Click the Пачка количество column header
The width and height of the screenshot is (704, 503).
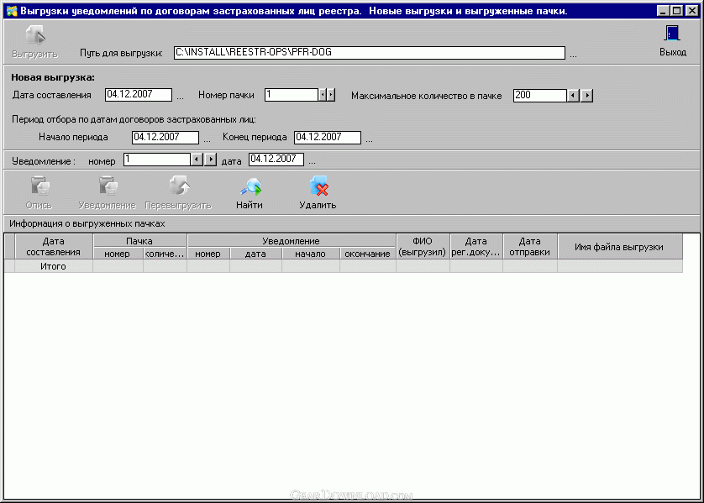[x=165, y=254]
